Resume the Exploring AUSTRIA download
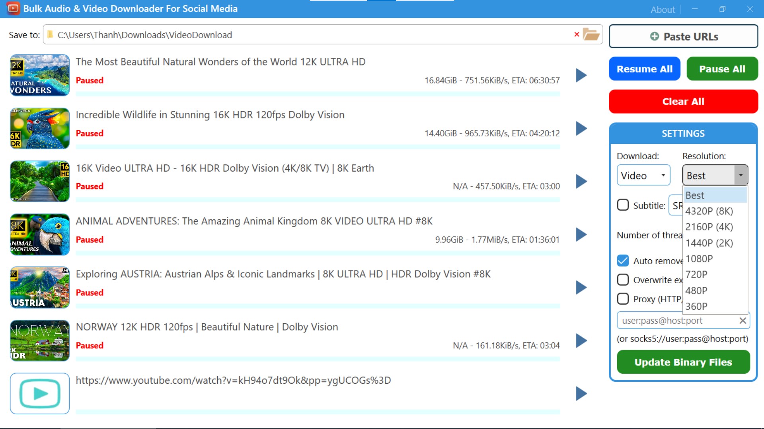This screenshot has height=429, width=764. tap(581, 288)
